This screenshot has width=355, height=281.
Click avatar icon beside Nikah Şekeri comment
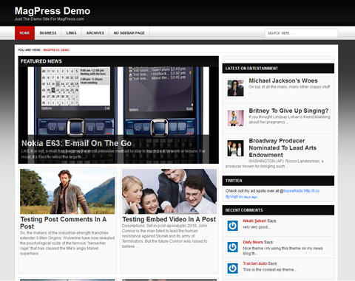point(232,226)
